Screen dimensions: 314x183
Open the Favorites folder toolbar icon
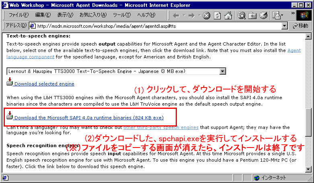click(x=252, y=15)
